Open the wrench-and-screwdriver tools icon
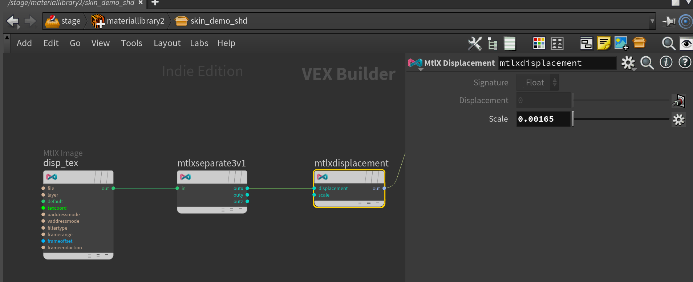Image resolution: width=693 pixels, height=282 pixels. (475, 43)
